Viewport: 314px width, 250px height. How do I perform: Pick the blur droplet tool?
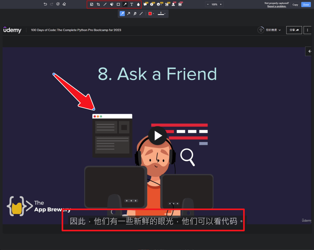pos(138,4)
